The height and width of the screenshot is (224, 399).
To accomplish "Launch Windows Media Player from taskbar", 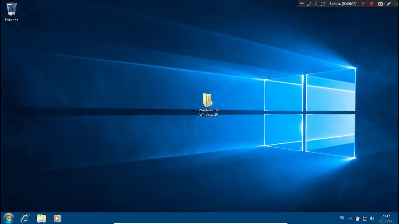I will point(57,218).
